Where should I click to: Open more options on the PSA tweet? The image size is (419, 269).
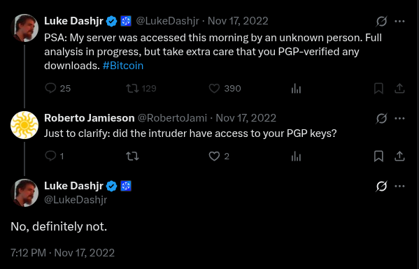coord(399,21)
